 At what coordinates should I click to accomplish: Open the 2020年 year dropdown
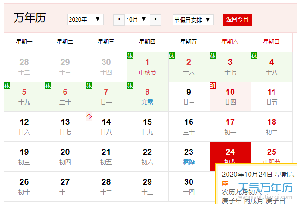click(x=85, y=19)
